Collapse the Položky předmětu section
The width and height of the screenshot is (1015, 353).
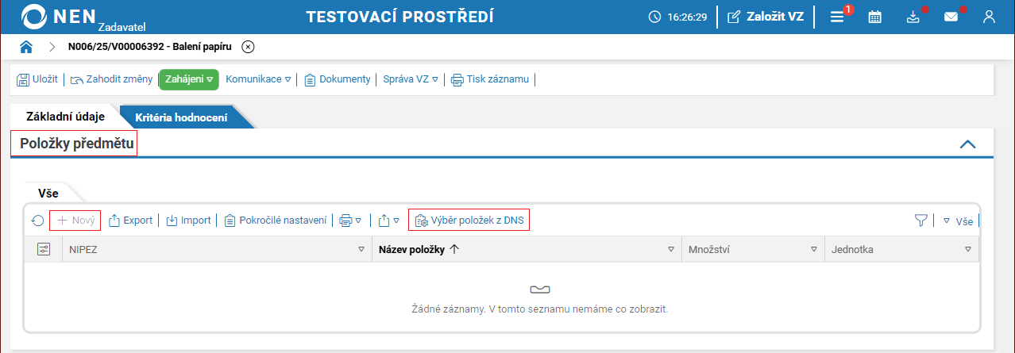click(x=967, y=144)
